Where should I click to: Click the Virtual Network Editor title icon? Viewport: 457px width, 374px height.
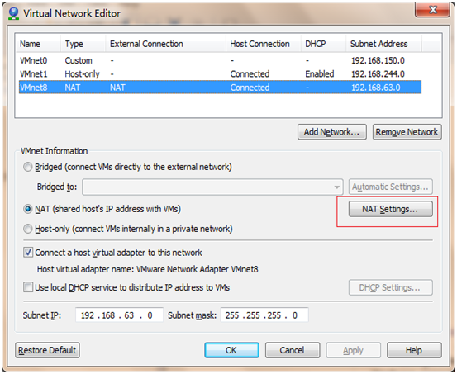pos(13,14)
